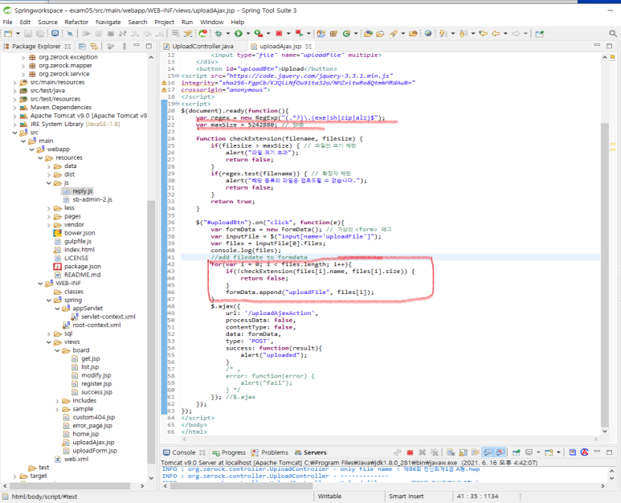621x503 pixels.
Task: Toggle Word Wrap in Console
Action: click(x=476, y=452)
